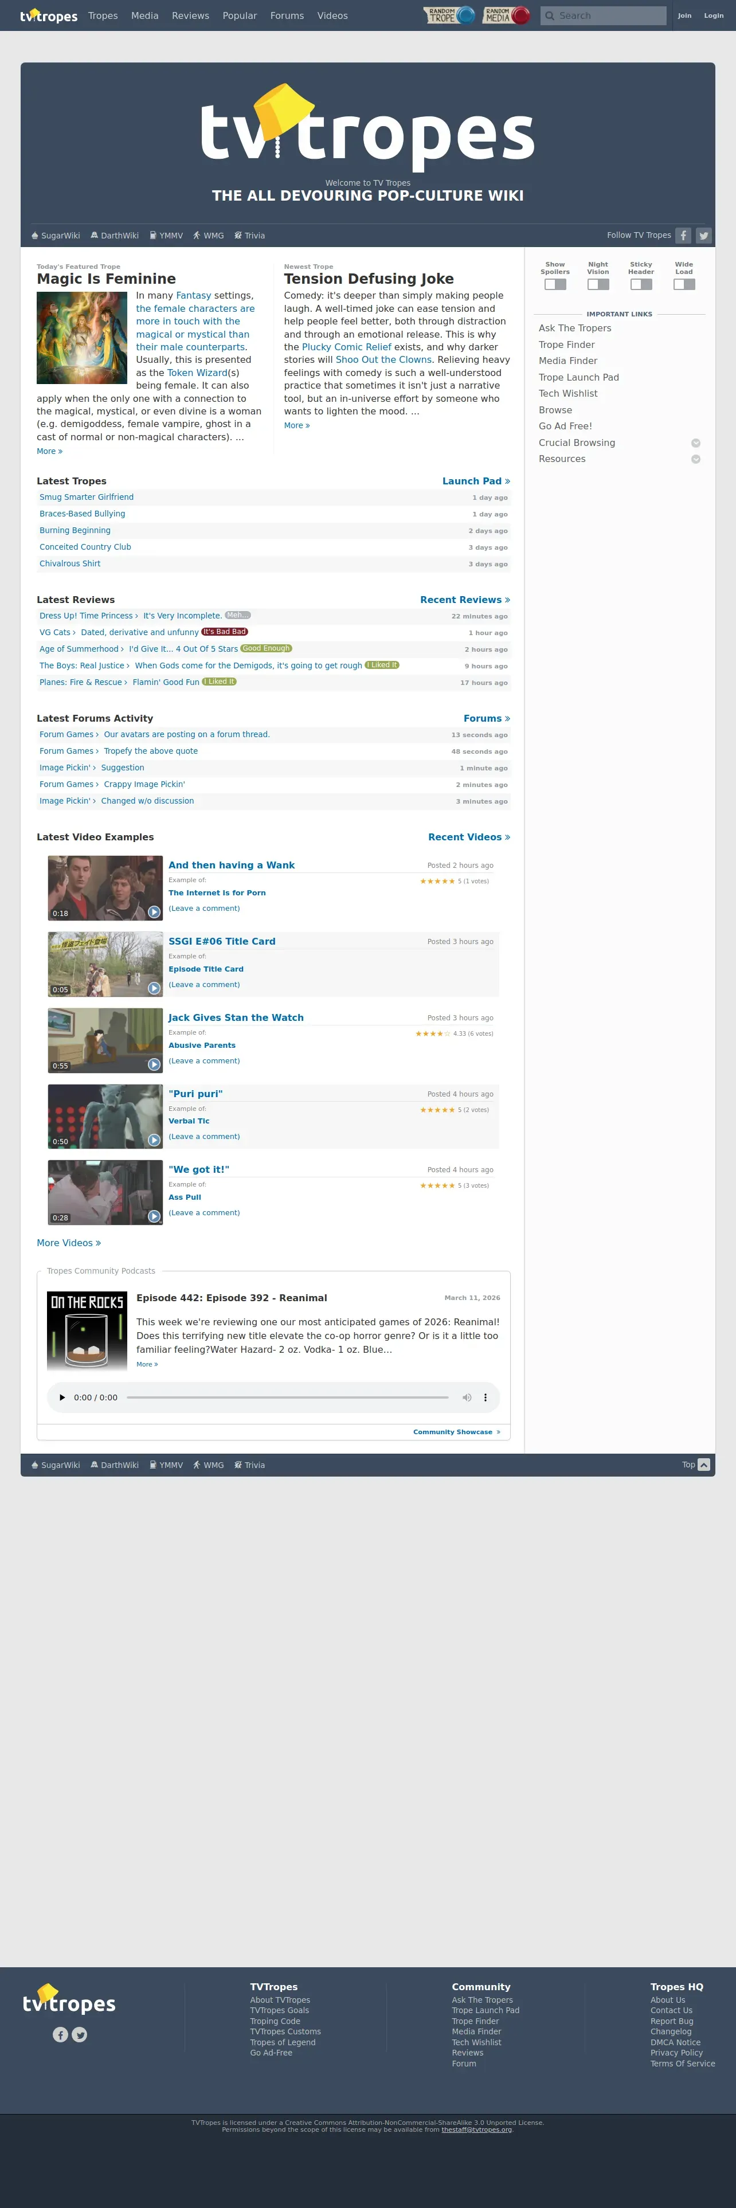
Task: Open the Magic Is Feminine featured image
Action: [x=82, y=338]
